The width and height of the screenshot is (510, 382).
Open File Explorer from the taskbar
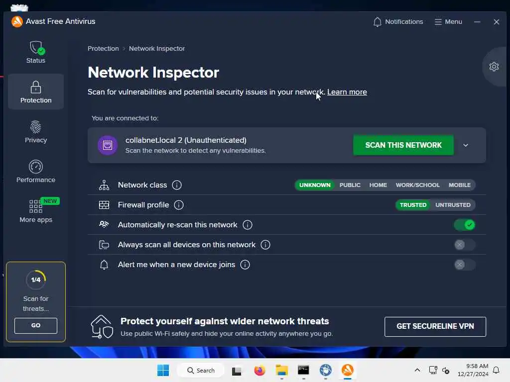tap(282, 370)
